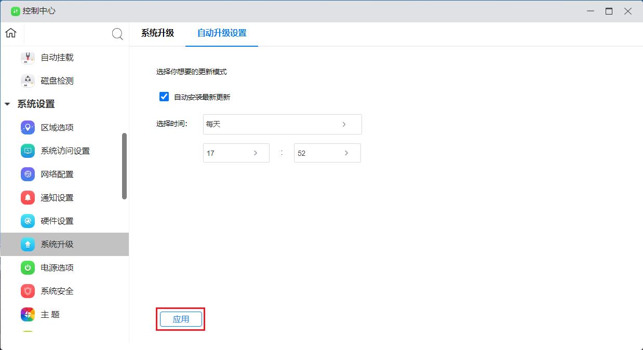Select the 系统安全 shield icon

pos(27,291)
